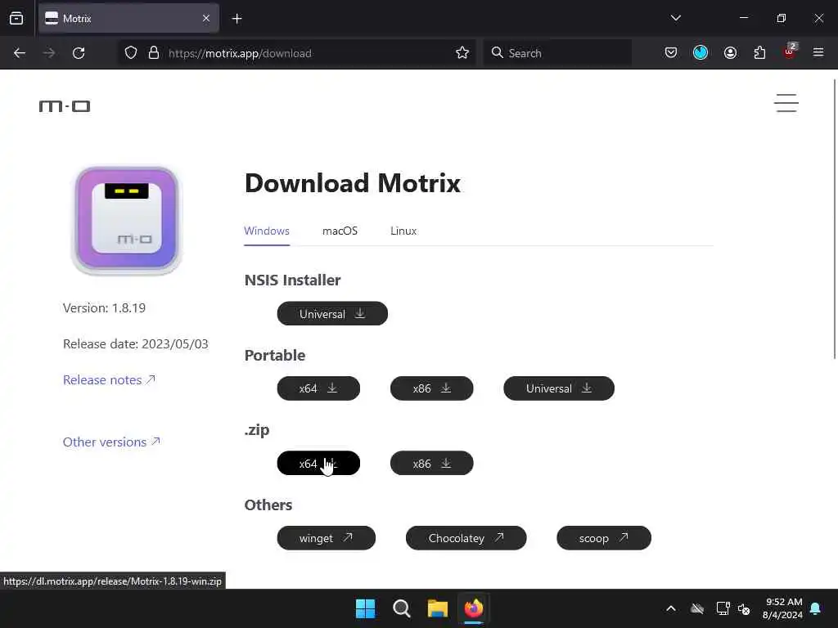Screen dimensions: 838x628
Task: Reload the current page
Action: (x=79, y=53)
